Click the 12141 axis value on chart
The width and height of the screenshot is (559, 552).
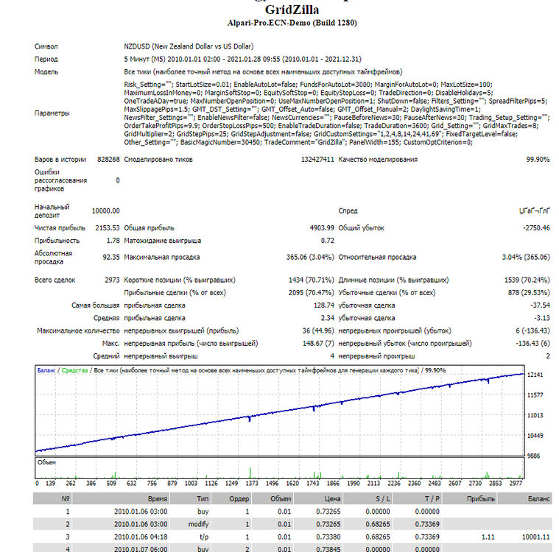535,375
